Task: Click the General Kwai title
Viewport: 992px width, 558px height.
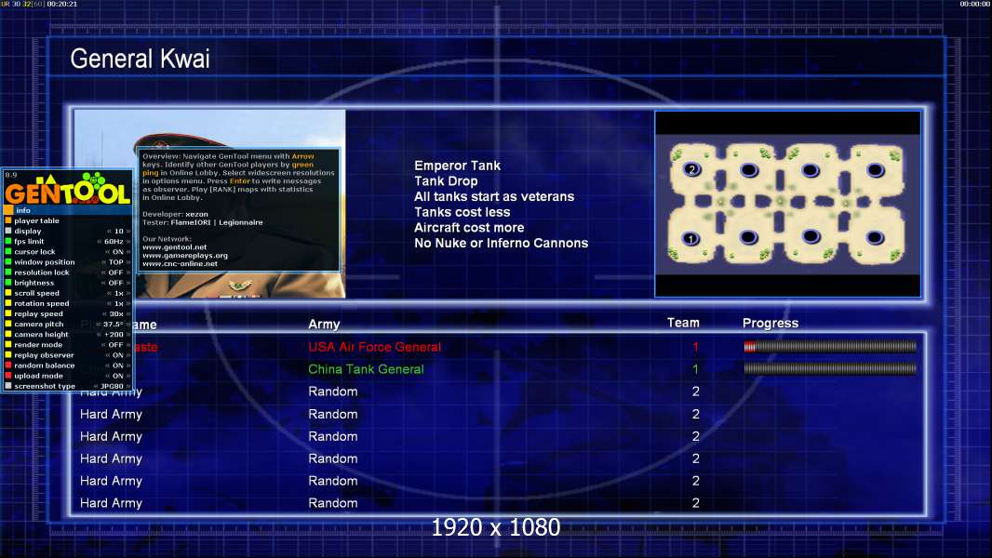Action: tap(140, 59)
